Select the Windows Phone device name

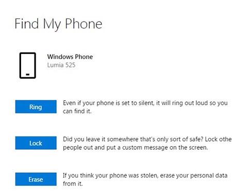click(x=70, y=57)
